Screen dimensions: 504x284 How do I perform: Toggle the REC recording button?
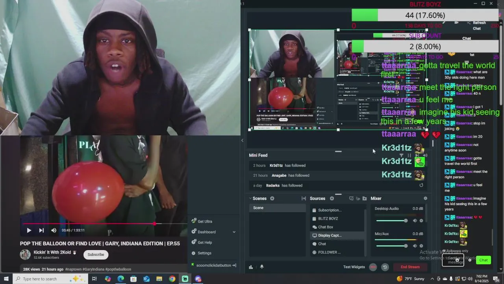(373, 267)
